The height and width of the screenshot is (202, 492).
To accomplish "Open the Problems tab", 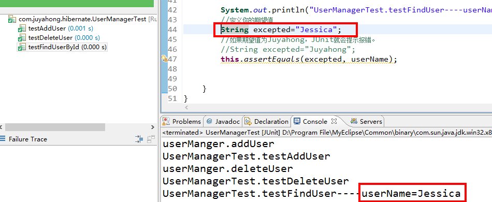I will [x=182, y=121].
